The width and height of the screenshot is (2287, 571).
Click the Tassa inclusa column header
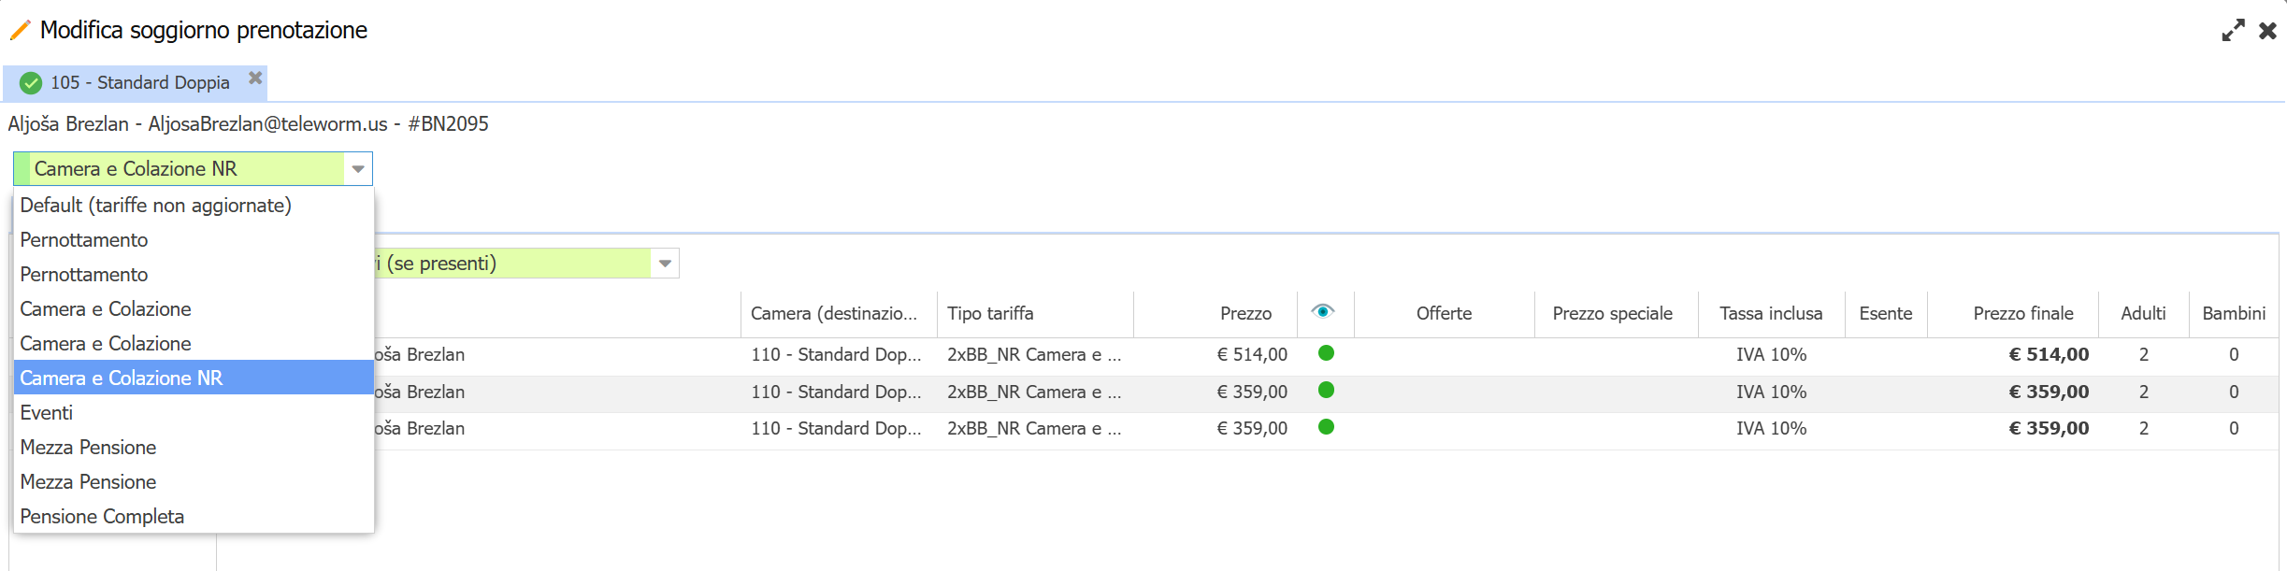tap(1770, 314)
